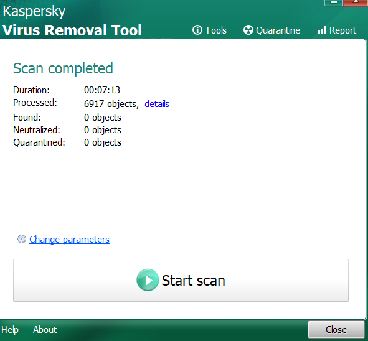
Task: Click the Quarantined: label
Action: tap(39, 142)
